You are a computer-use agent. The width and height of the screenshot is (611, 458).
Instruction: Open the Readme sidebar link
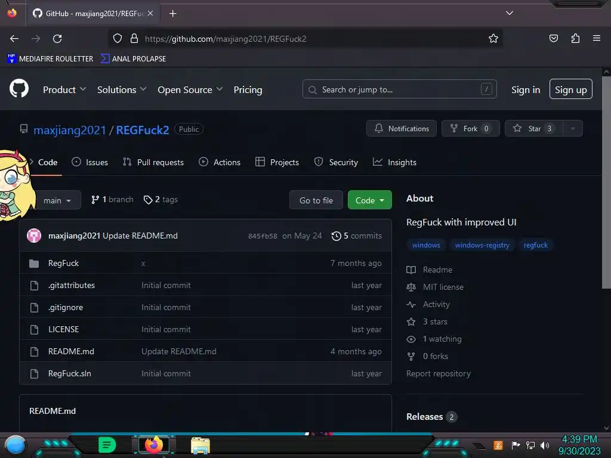click(x=430, y=270)
